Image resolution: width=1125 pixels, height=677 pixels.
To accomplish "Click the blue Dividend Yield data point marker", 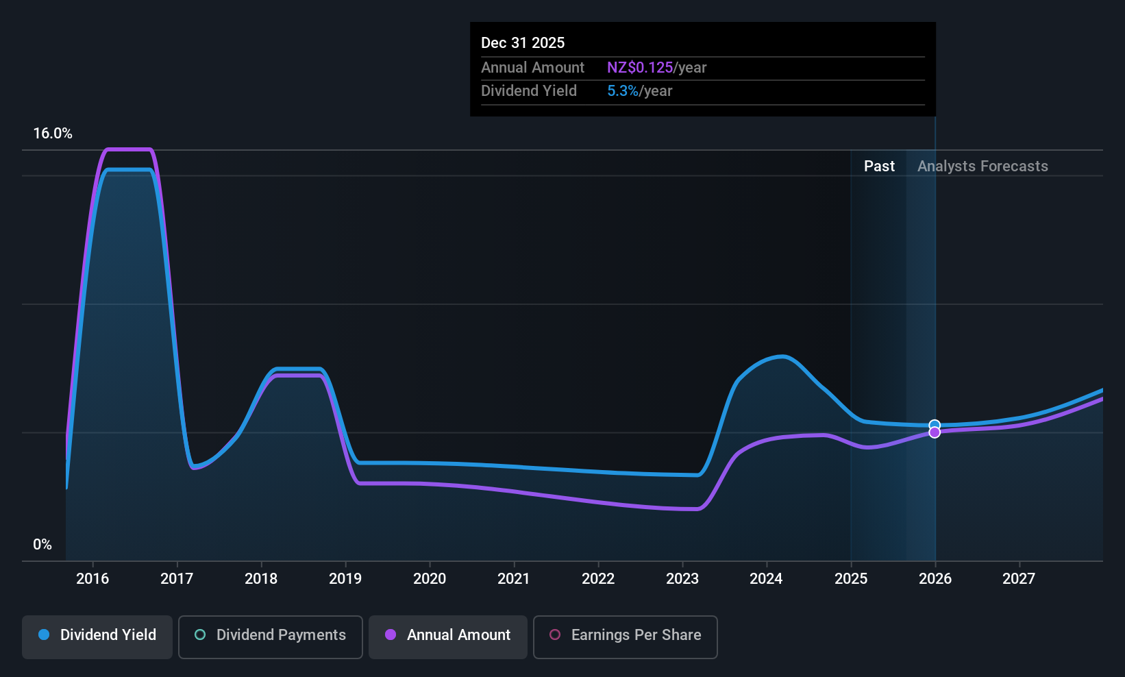I will pos(935,425).
